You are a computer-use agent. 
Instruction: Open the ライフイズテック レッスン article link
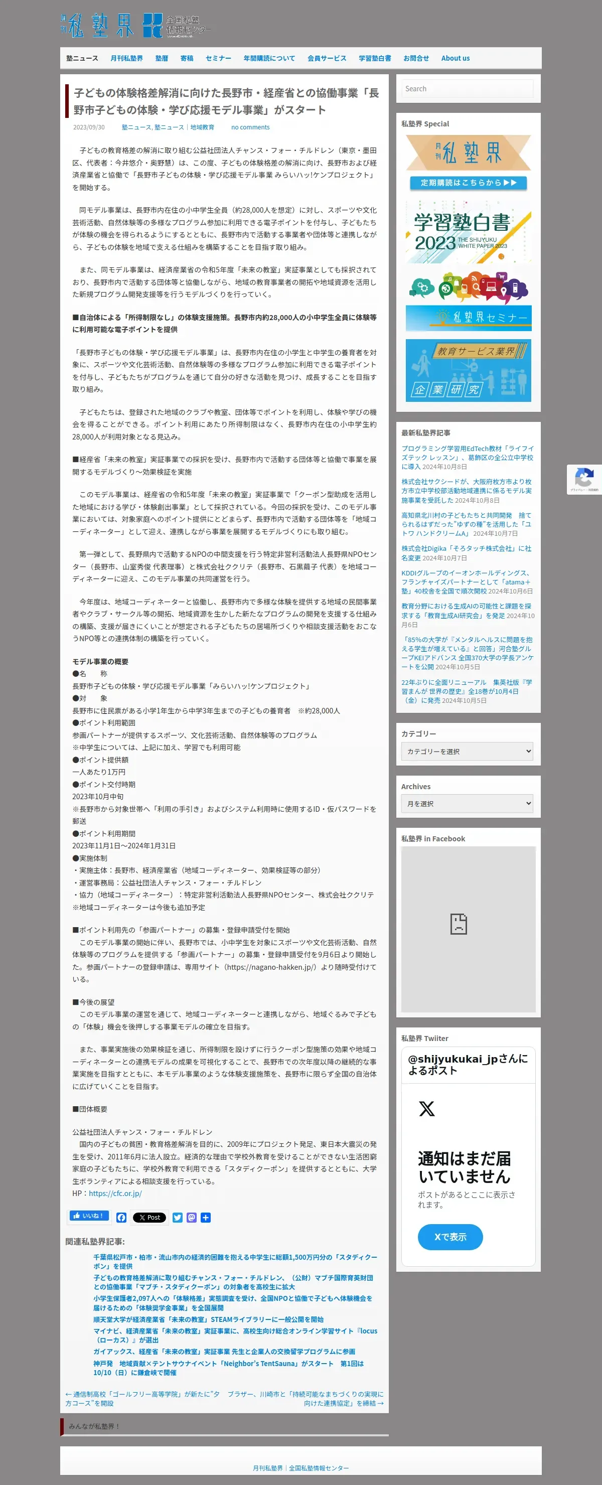(468, 457)
